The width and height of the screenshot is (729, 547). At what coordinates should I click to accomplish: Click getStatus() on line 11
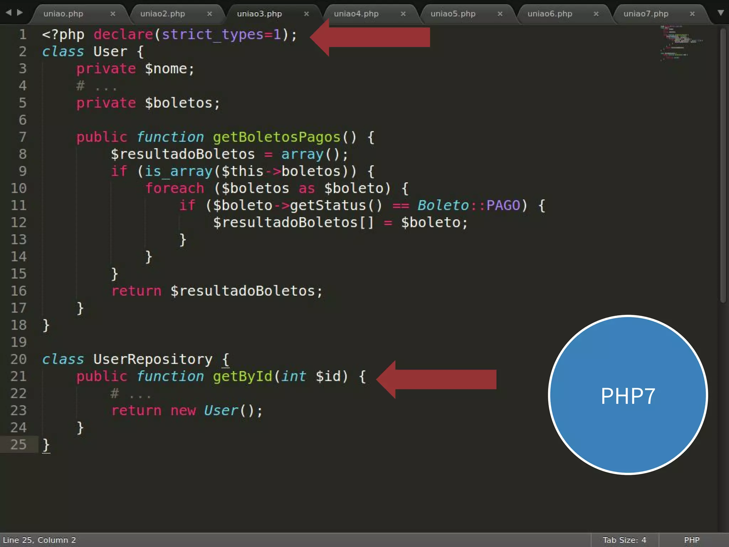point(336,205)
